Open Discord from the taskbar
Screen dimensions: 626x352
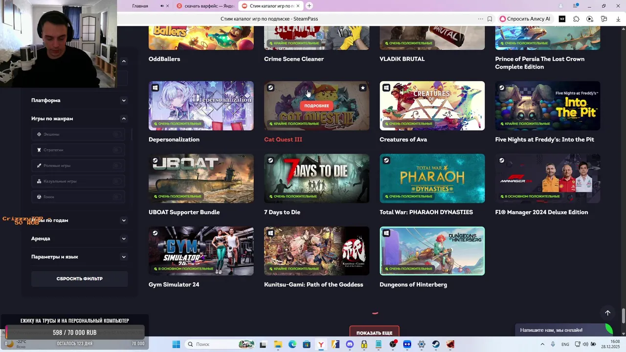(x=350, y=344)
